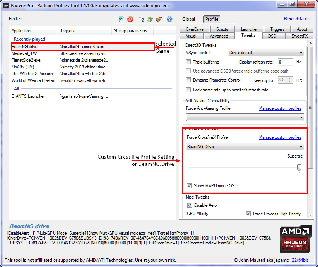Open Manage custom profiles for CrossfireX
The image size is (318, 267).
tap(280, 137)
